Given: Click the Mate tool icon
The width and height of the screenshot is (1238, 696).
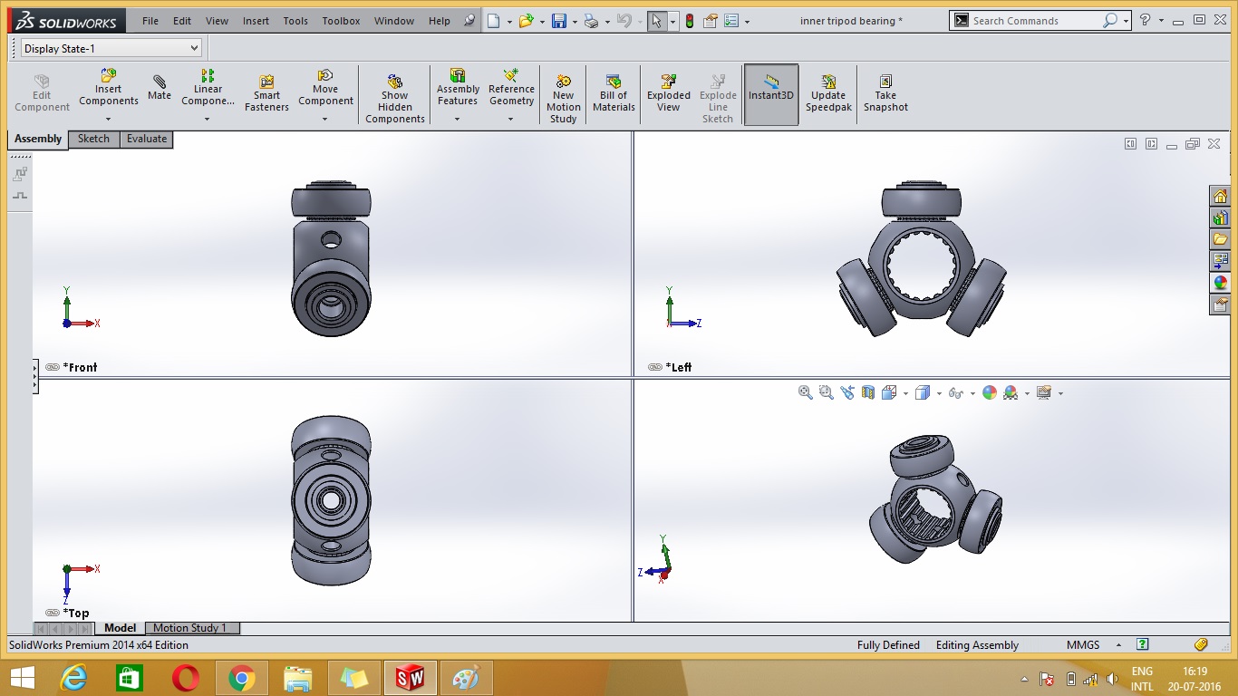Looking at the screenshot, I should pyautogui.click(x=160, y=88).
